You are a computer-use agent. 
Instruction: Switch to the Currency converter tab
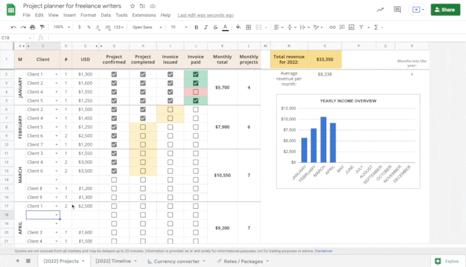(x=177, y=261)
